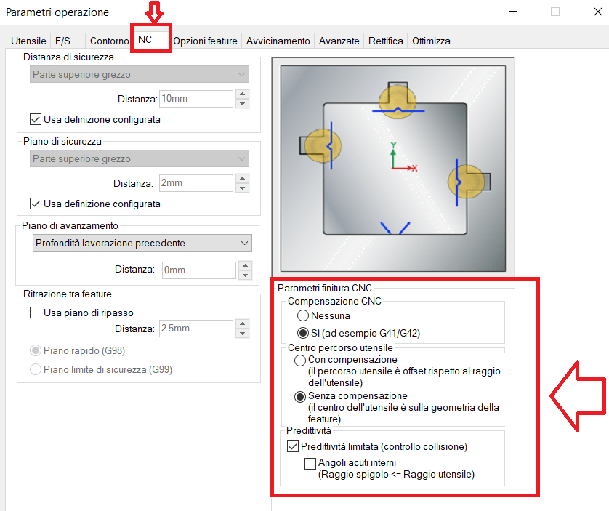Switch to the Rettifica tab

click(386, 41)
